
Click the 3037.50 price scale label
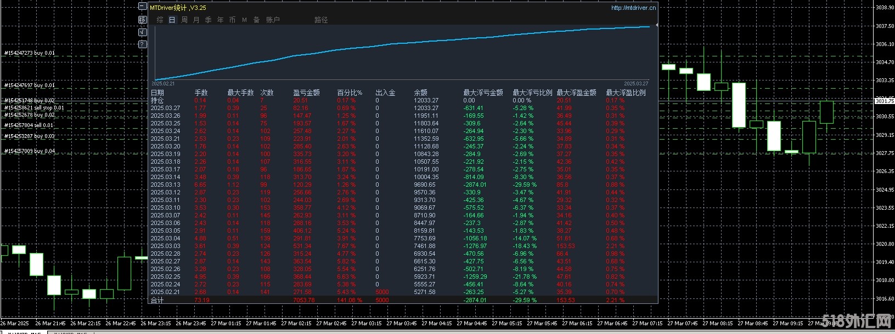[885, 26]
